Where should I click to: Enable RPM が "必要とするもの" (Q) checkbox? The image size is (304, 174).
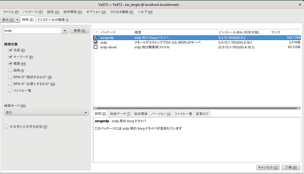tap(10, 84)
